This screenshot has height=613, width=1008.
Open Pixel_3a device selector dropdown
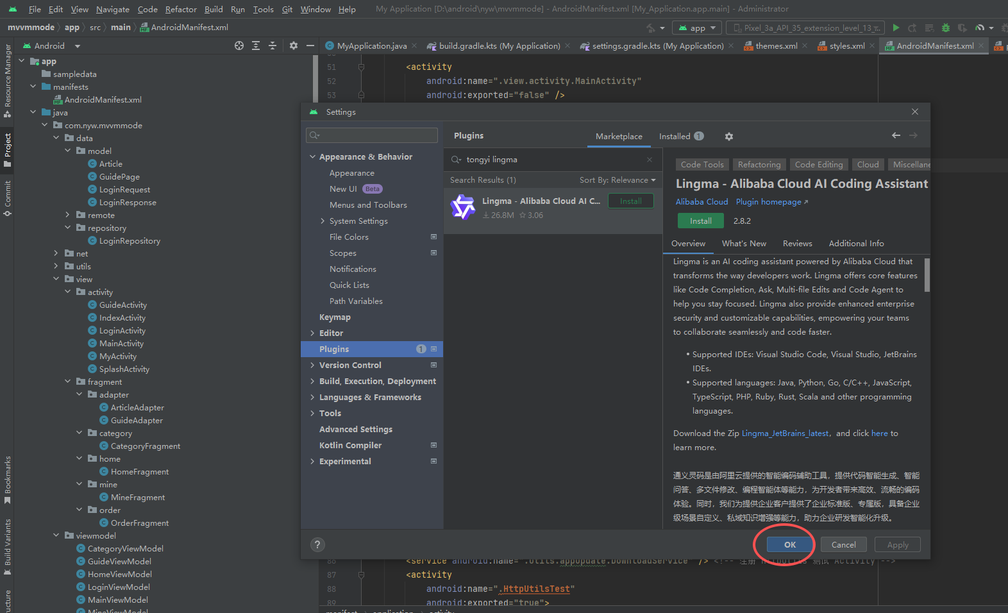(806, 28)
